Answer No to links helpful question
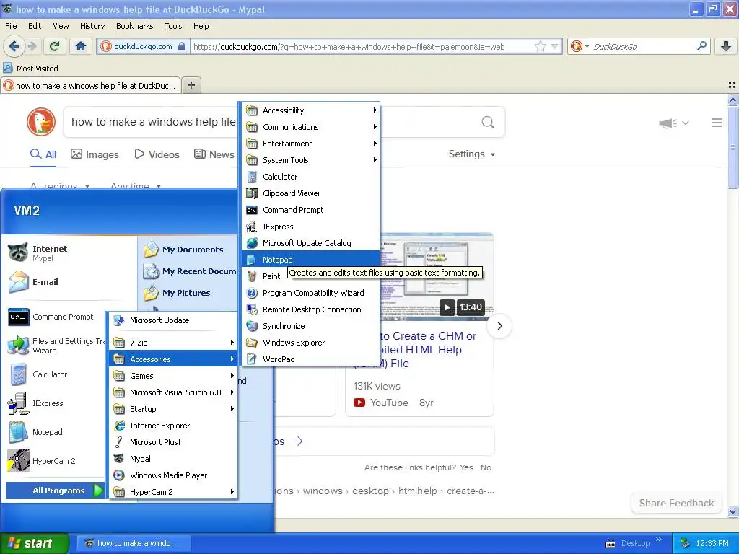 click(486, 467)
